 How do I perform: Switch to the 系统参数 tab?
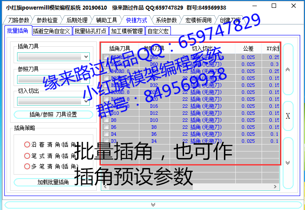(166, 20)
